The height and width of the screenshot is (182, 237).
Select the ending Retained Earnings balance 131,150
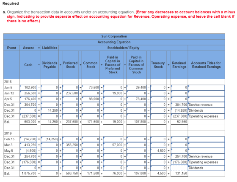[179, 174]
